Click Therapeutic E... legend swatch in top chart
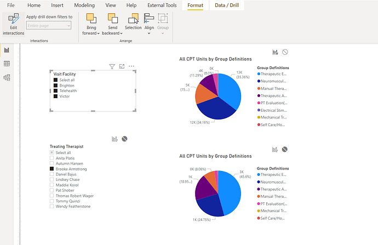The image size is (378, 245). click(259, 74)
